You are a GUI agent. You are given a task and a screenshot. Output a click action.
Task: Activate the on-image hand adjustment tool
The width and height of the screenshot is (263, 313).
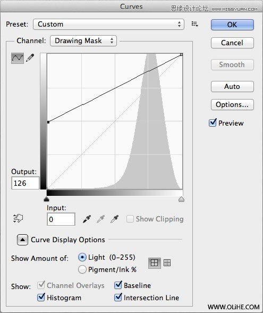[x=18, y=218]
